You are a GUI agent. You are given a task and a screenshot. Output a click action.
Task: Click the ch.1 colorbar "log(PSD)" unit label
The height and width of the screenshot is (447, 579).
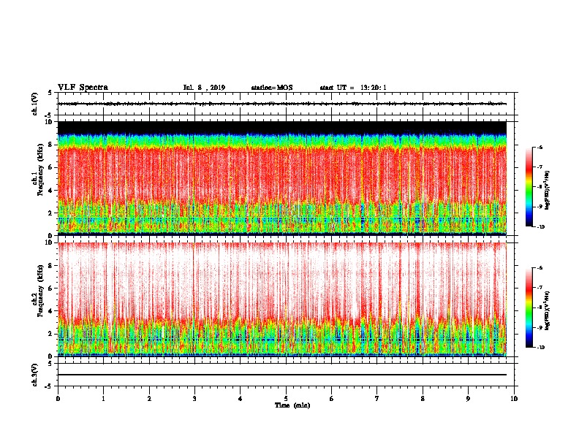(547, 191)
